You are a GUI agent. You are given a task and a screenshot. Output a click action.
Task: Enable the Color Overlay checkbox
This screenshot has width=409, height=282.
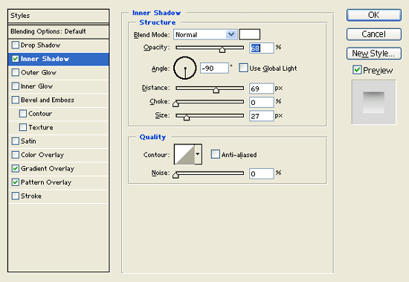(16, 155)
